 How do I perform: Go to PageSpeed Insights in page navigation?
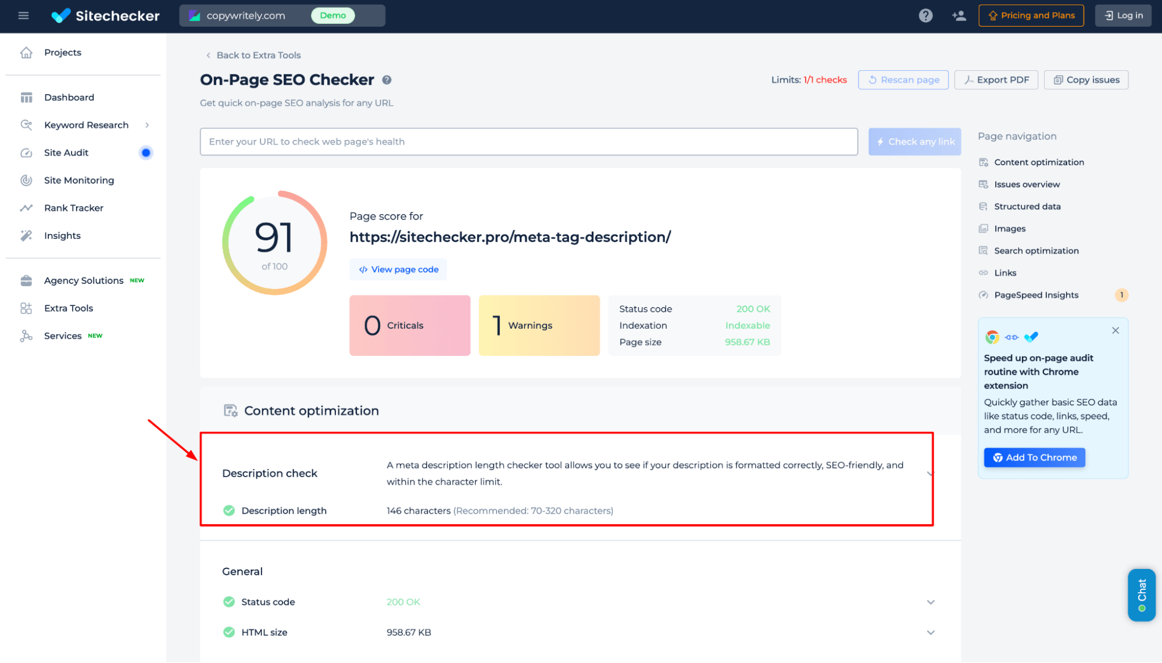pos(1036,295)
